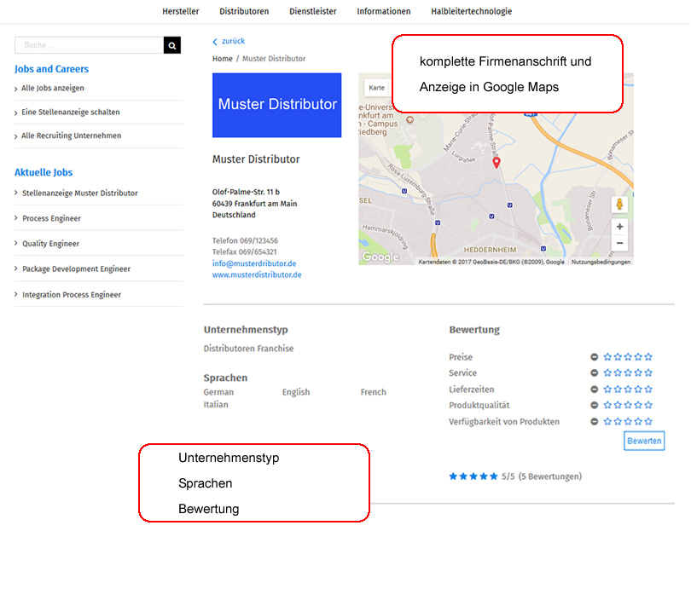Reset Verfügbarkeit von Produkten rating minus icon
The width and height of the screenshot is (691, 612).
[x=594, y=421]
